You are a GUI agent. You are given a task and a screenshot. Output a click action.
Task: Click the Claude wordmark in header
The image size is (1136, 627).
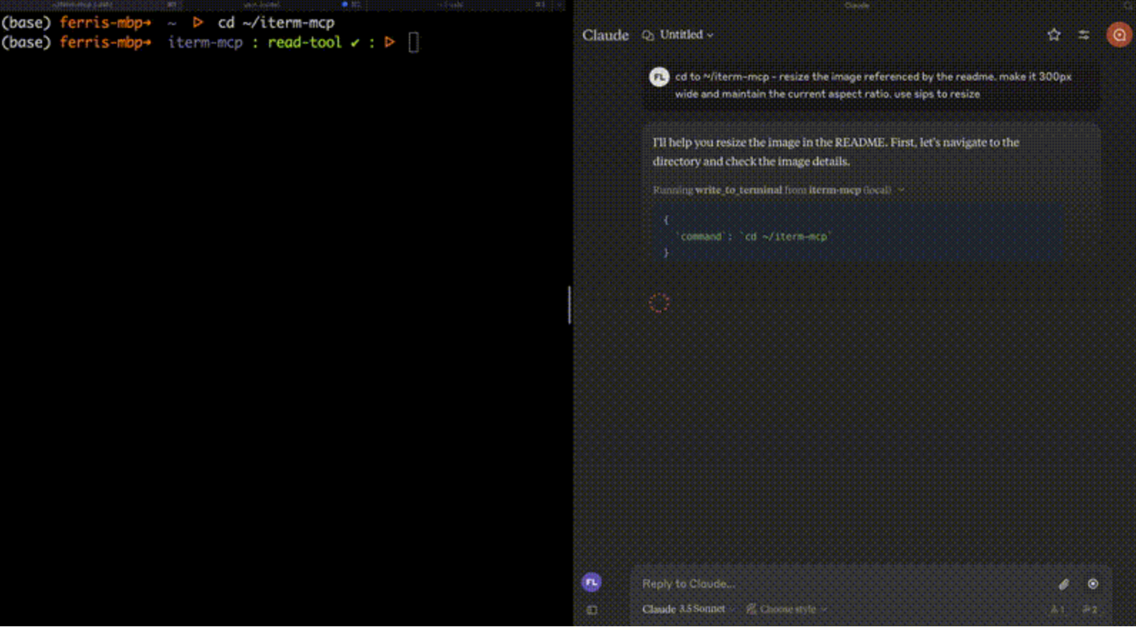(x=605, y=35)
